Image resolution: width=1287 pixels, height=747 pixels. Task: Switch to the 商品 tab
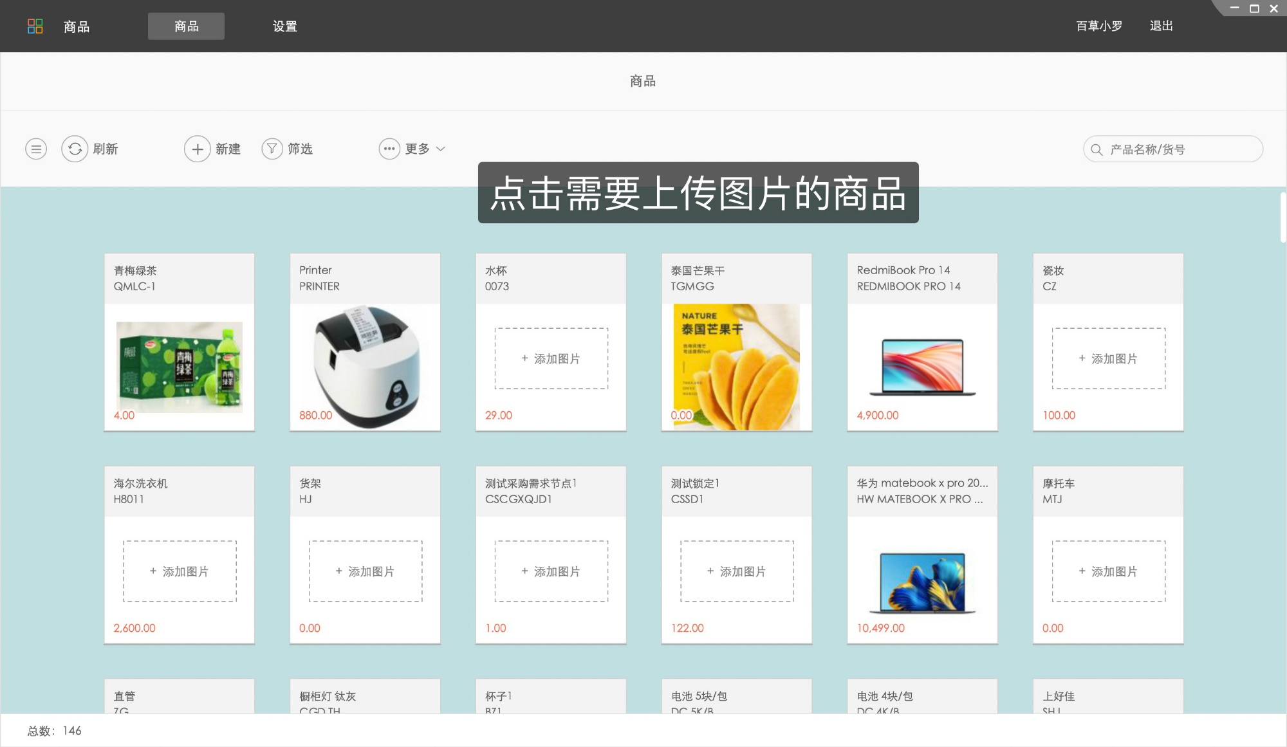[186, 26]
